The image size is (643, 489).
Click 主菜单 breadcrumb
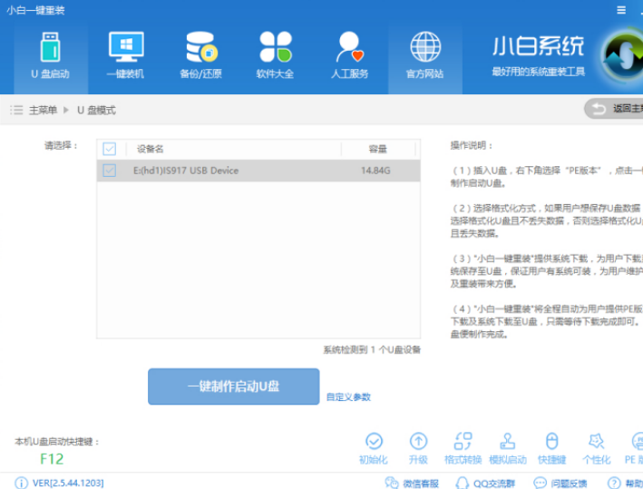pos(43,110)
